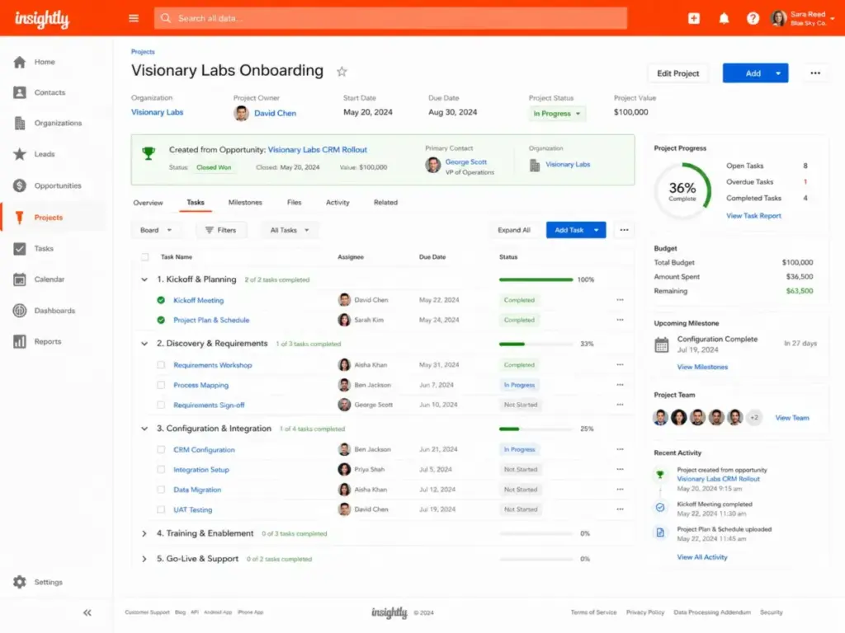Open Calendar in sidebar
The height and width of the screenshot is (633, 845).
39,279
